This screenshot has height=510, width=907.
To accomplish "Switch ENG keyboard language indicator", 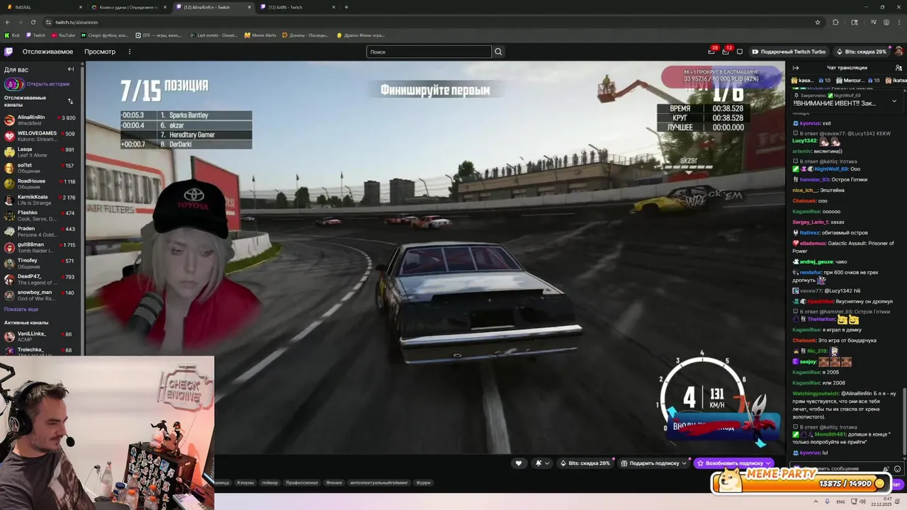I will click(x=840, y=501).
